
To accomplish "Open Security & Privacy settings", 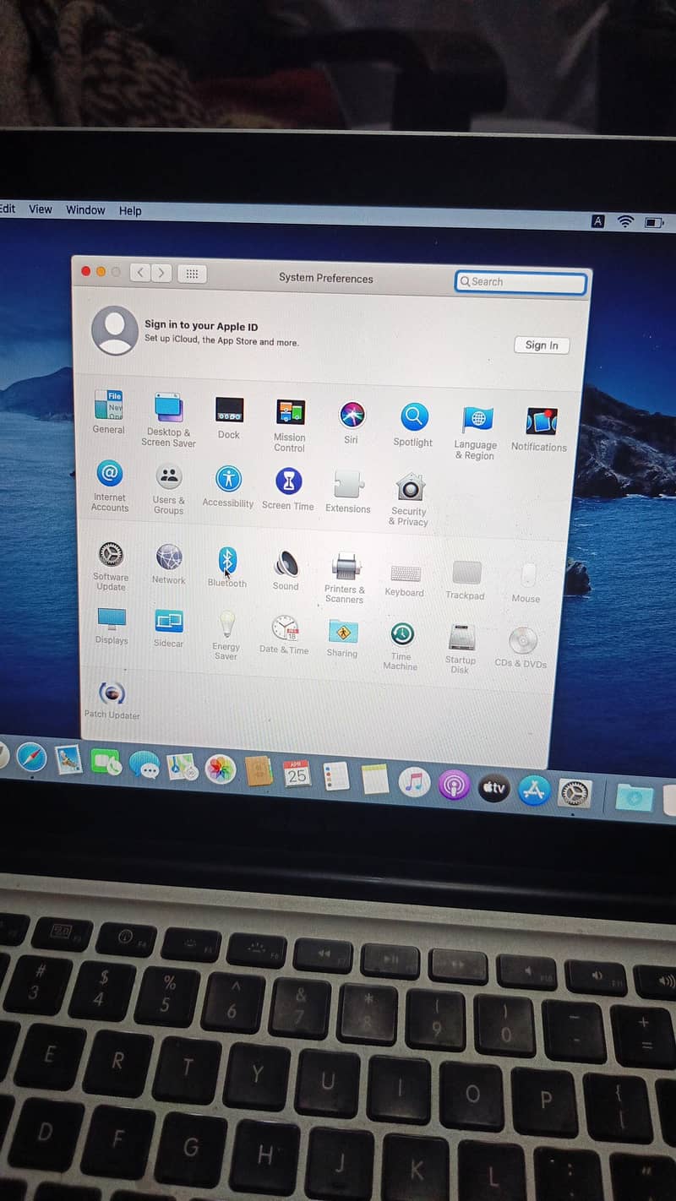I will (x=410, y=498).
